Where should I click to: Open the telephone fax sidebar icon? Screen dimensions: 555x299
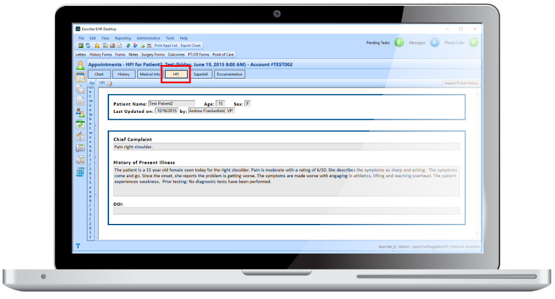point(80,148)
